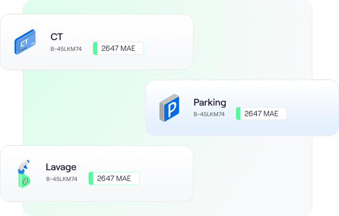Viewport: 339px width, 216px height.
Task: Click the 2647 MAE price in CT card
Action: click(118, 48)
